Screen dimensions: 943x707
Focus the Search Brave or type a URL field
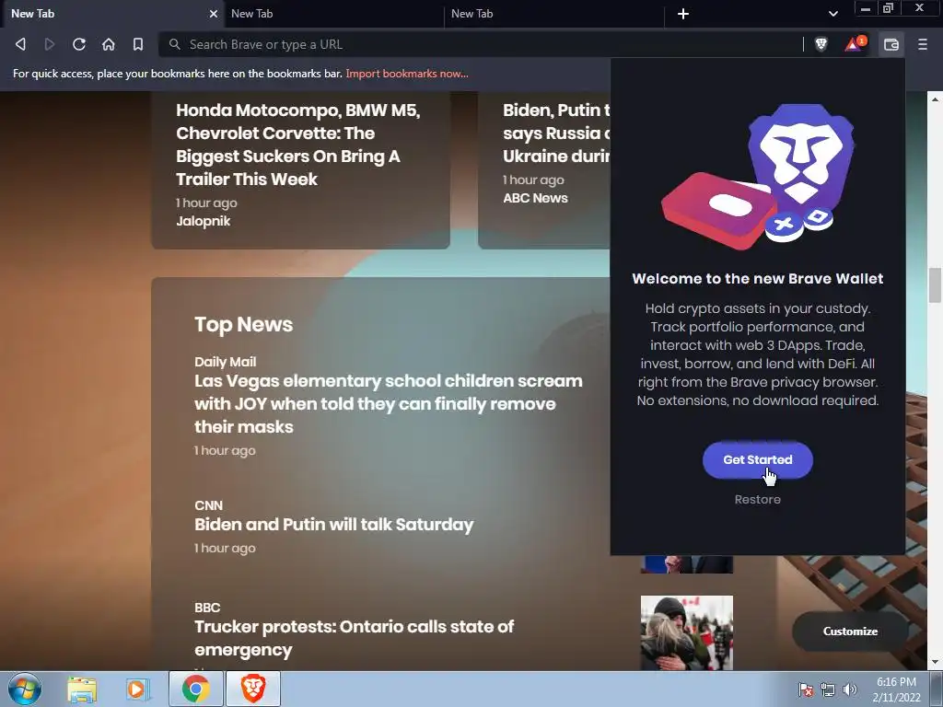tap(481, 44)
